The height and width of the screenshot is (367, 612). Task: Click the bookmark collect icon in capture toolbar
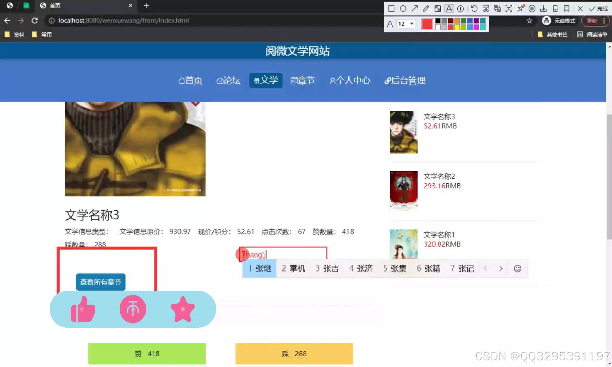pos(566,8)
